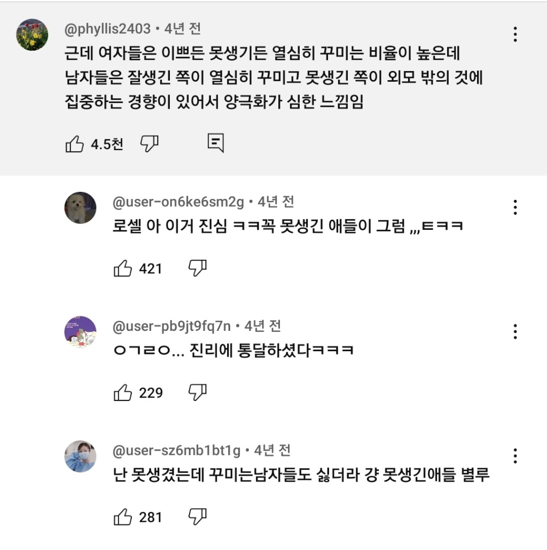547x550 pixels.
Task: Like the reply by @user-sz6mb1bt1g
Action: 123,517
